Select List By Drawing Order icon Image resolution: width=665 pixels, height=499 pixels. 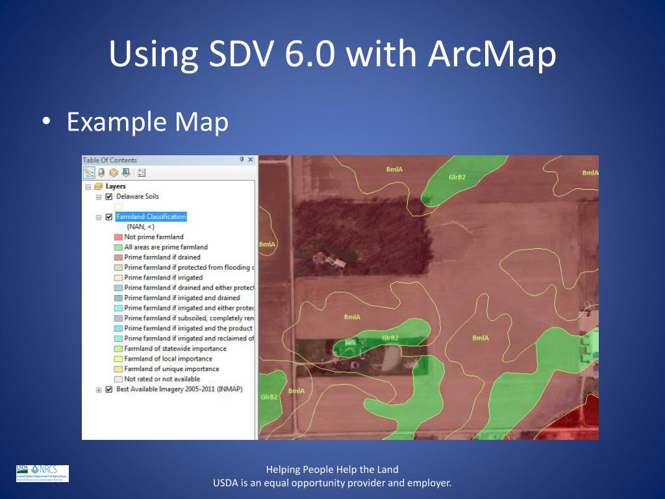[88, 173]
